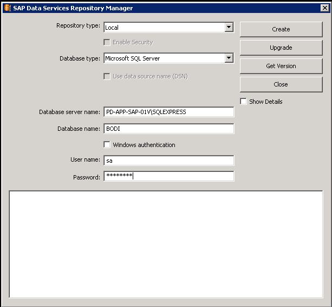332x307 pixels.
Task: Toggle the Use data source name (DSN) checkbox
Action: pos(107,76)
